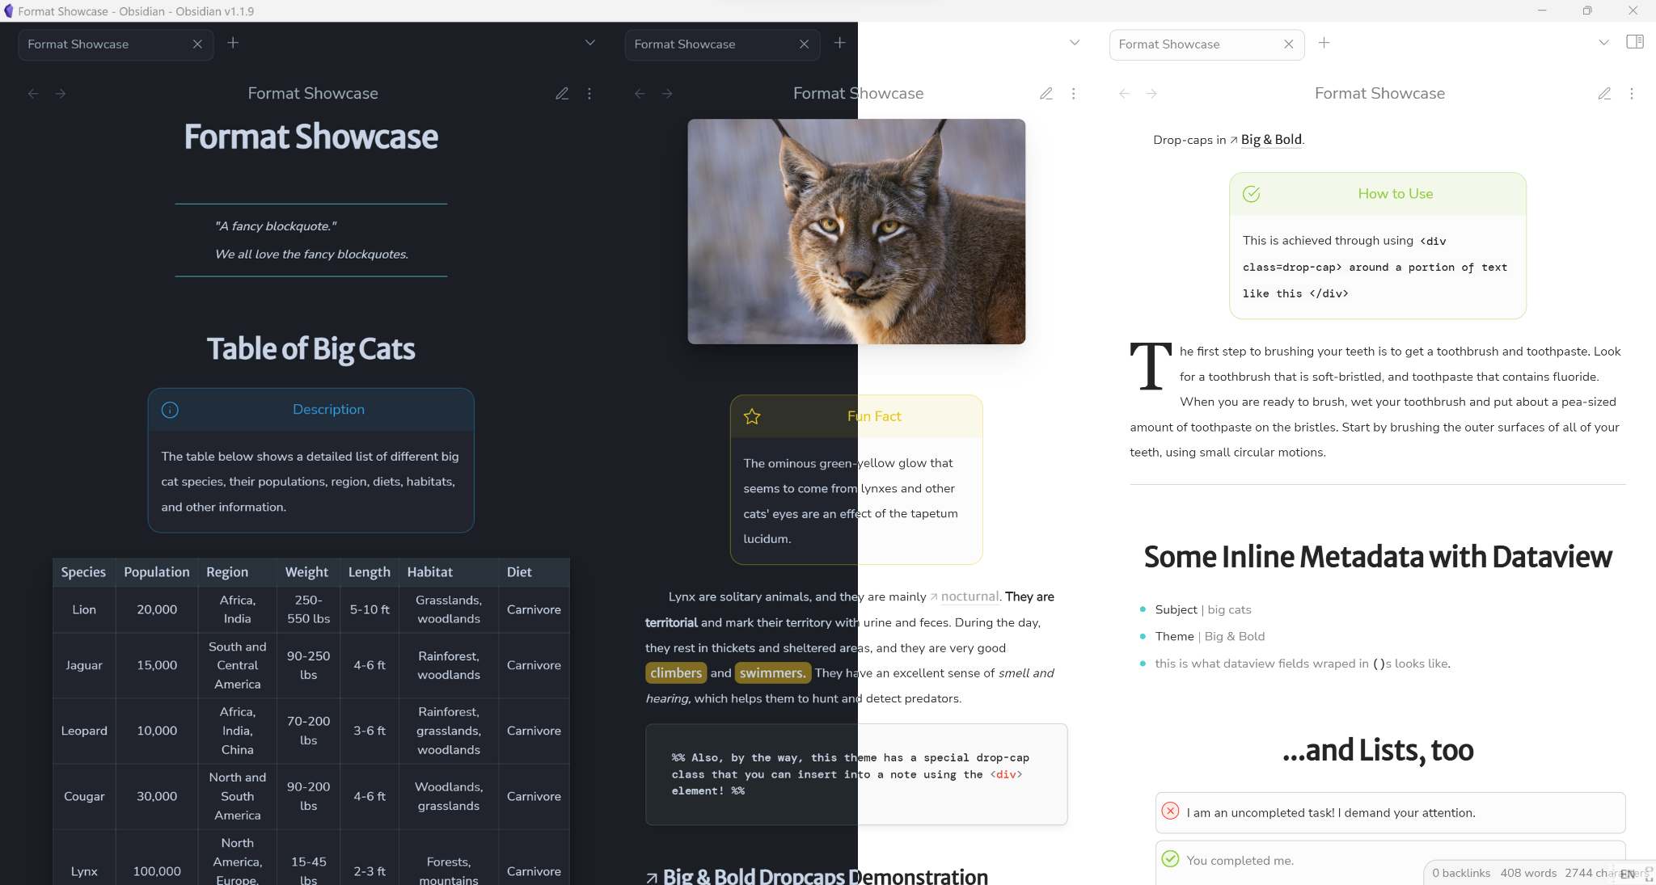Open more options menu in middle pane
The width and height of the screenshot is (1656, 885).
(1073, 94)
